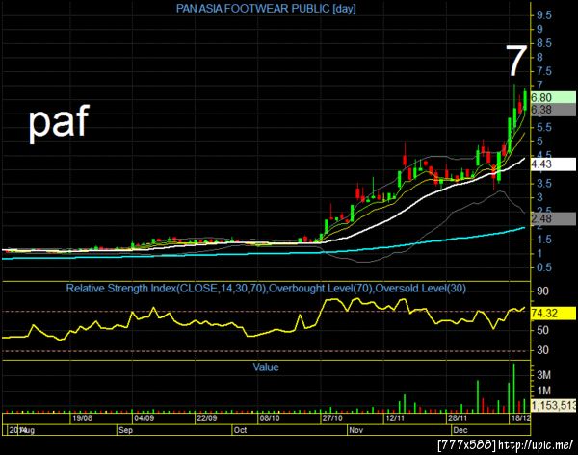Select the 28/11 date marker
This screenshot has width=578, height=455.
(458, 418)
